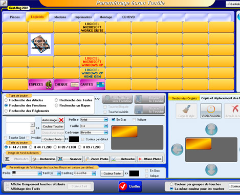Toggle the Visible/Invisible button
Screen dimensions: 240x195
211,111
